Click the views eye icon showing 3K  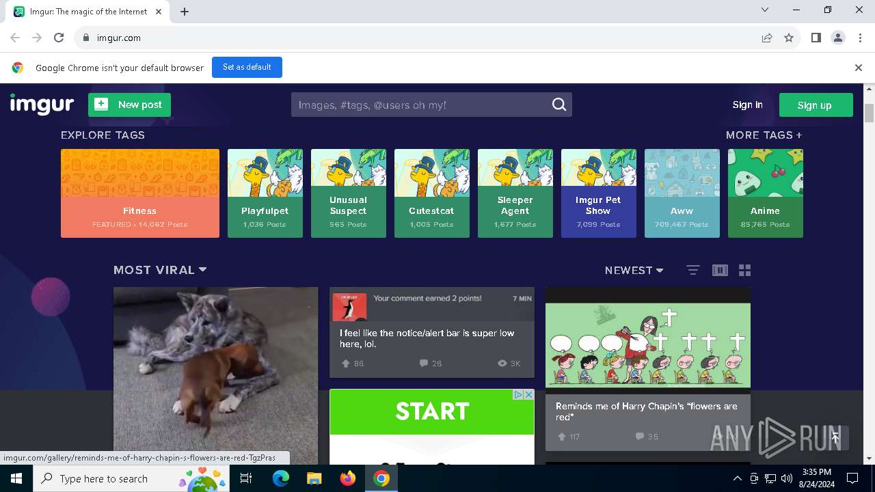[x=502, y=364]
